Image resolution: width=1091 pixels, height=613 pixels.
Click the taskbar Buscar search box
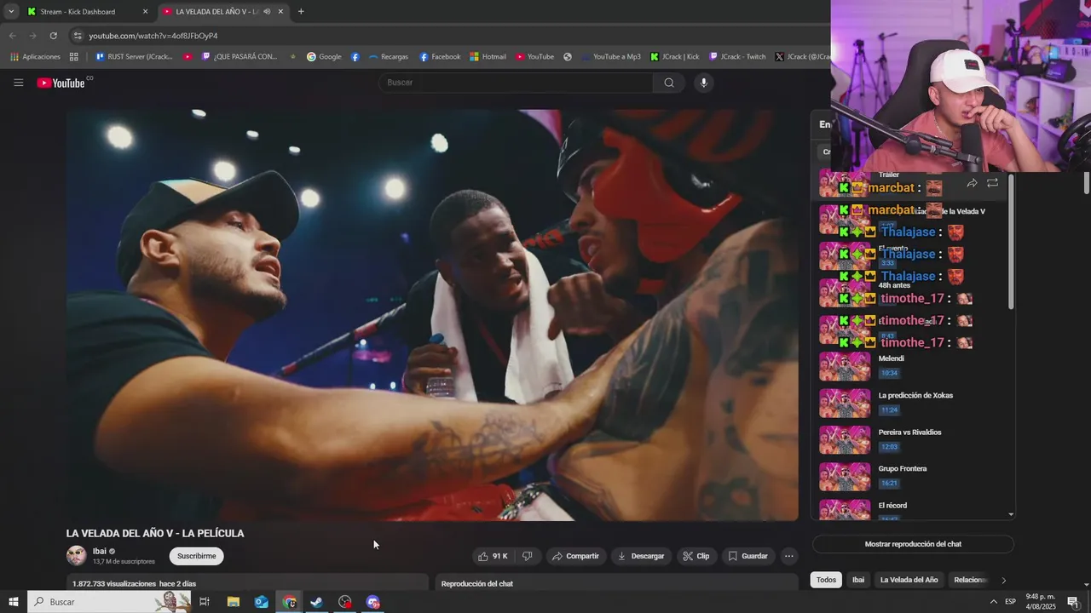[x=109, y=602]
